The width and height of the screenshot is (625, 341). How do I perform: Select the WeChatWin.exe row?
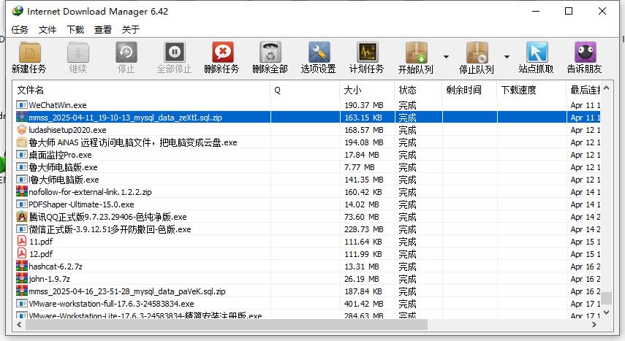pyautogui.click(x=308, y=104)
